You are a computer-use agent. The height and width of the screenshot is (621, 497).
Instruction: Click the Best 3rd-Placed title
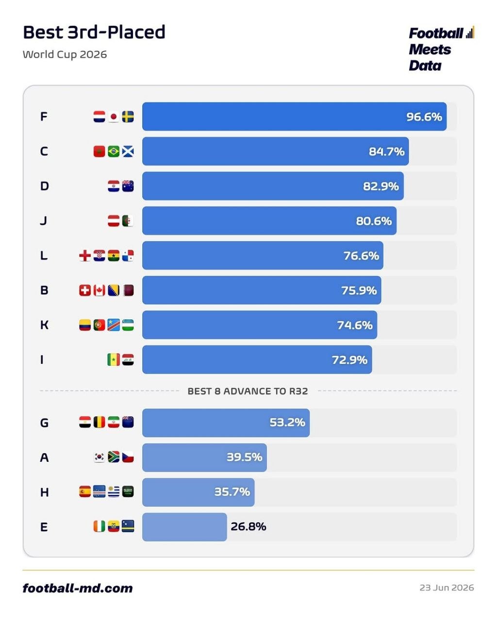pos(94,32)
